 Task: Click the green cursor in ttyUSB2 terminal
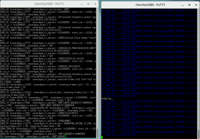65,136
